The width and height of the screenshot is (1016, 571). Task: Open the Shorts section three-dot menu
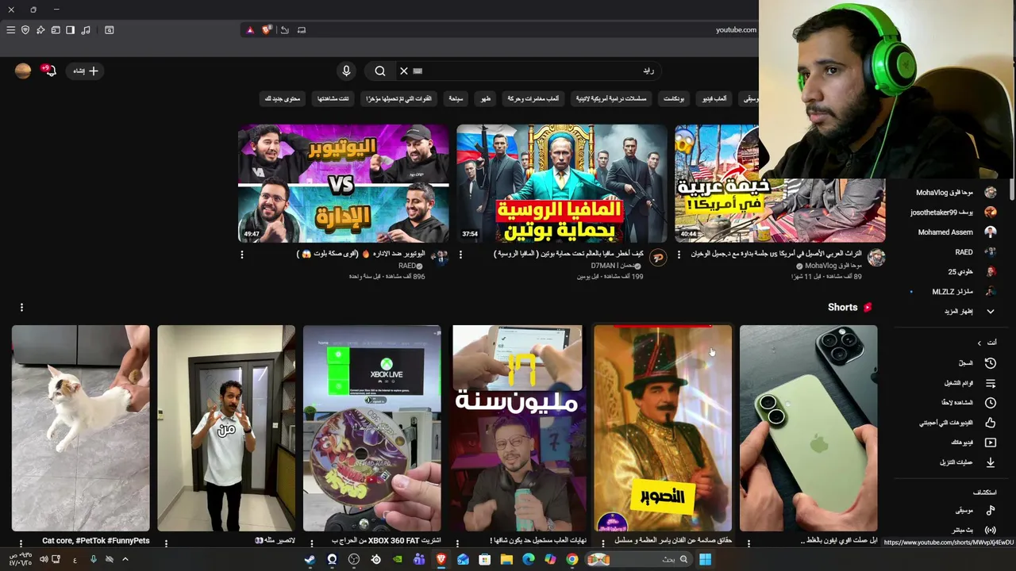tap(21, 307)
